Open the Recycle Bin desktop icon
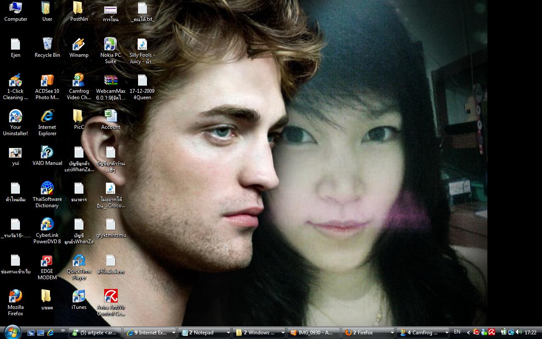Image resolution: width=542 pixels, height=339 pixels. tap(47, 44)
